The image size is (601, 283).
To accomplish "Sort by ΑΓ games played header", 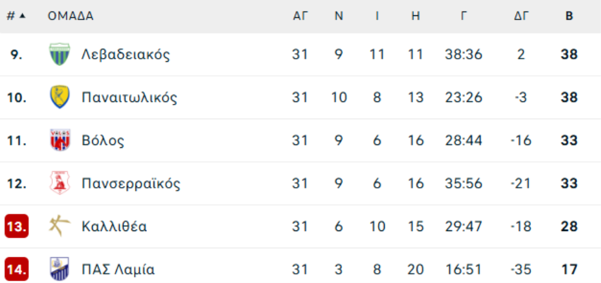I will [300, 16].
